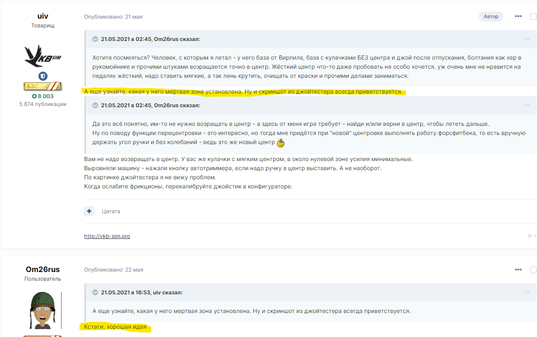The image size is (537, 337).
Task: Click the "5 874 публикации" count
Action: pyautogui.click(x=43, y=104)
